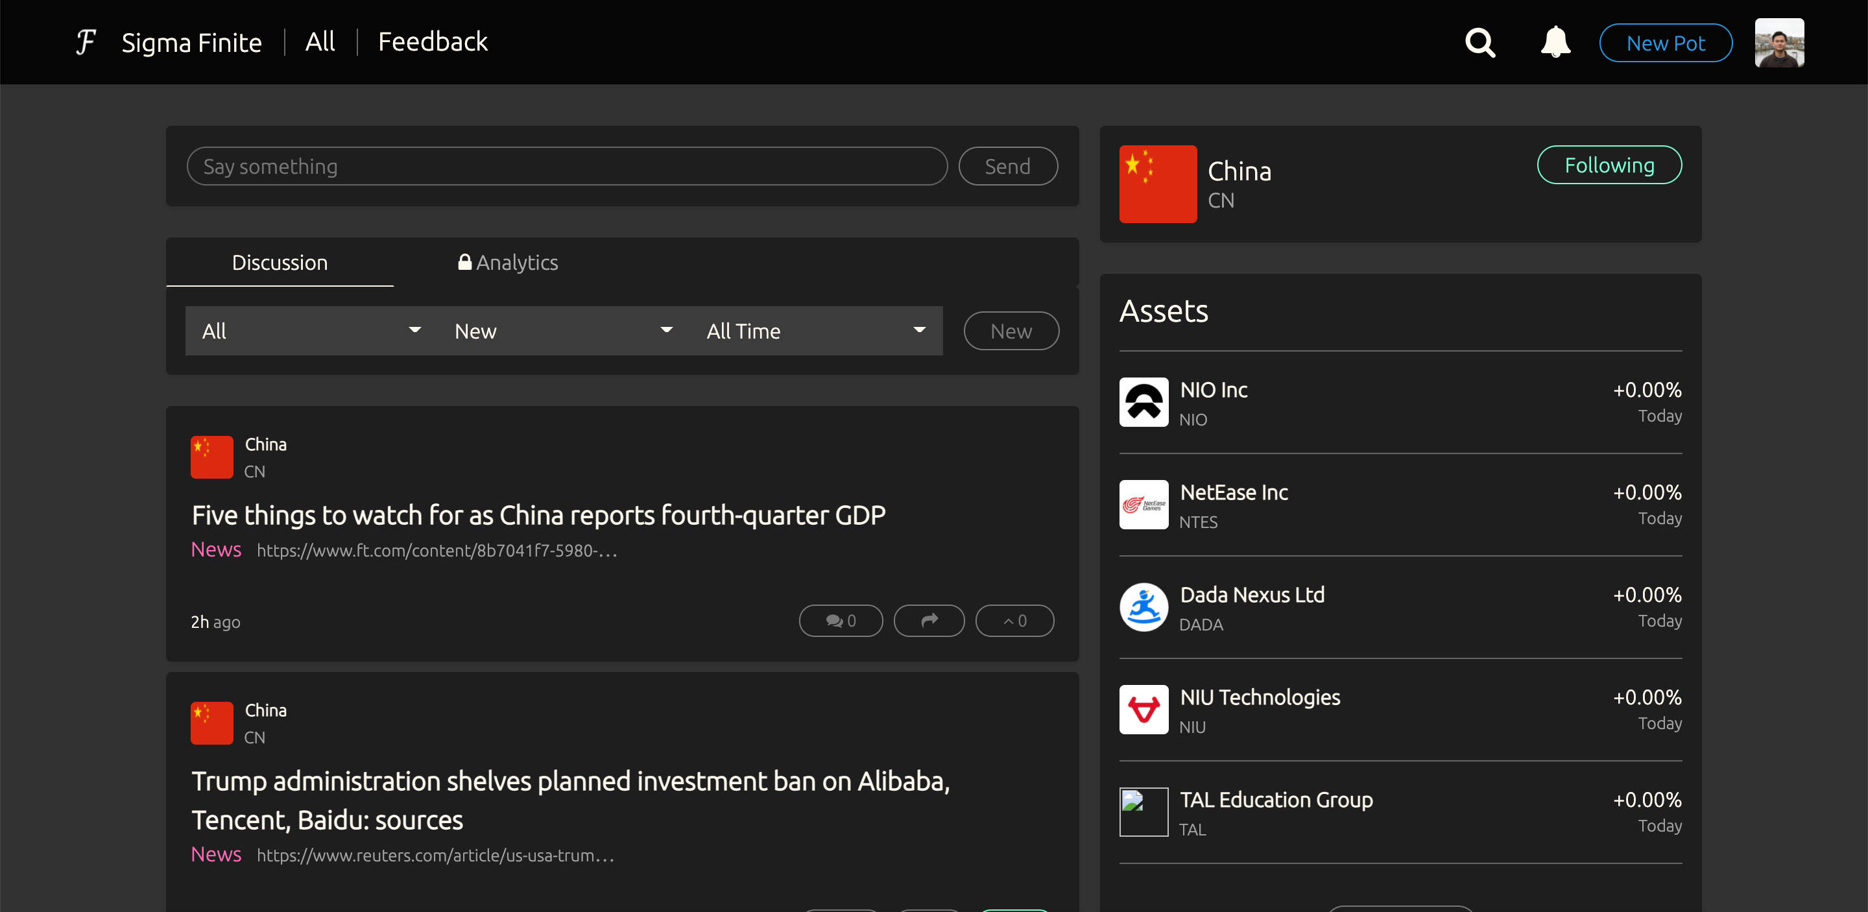Expand the All Time range dropdown
Screen dimensions: 1868x912
(x=816, y=331)
